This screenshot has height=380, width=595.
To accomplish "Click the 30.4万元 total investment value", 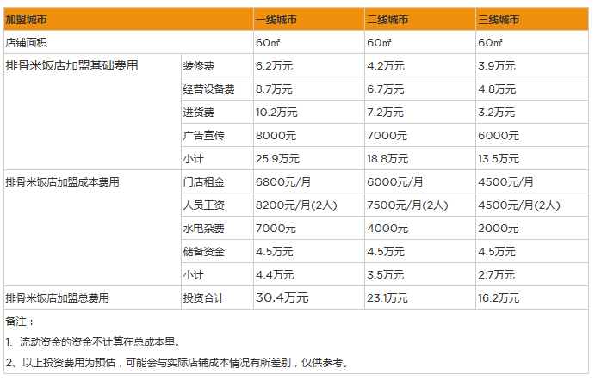I will (x=282, y=297).
